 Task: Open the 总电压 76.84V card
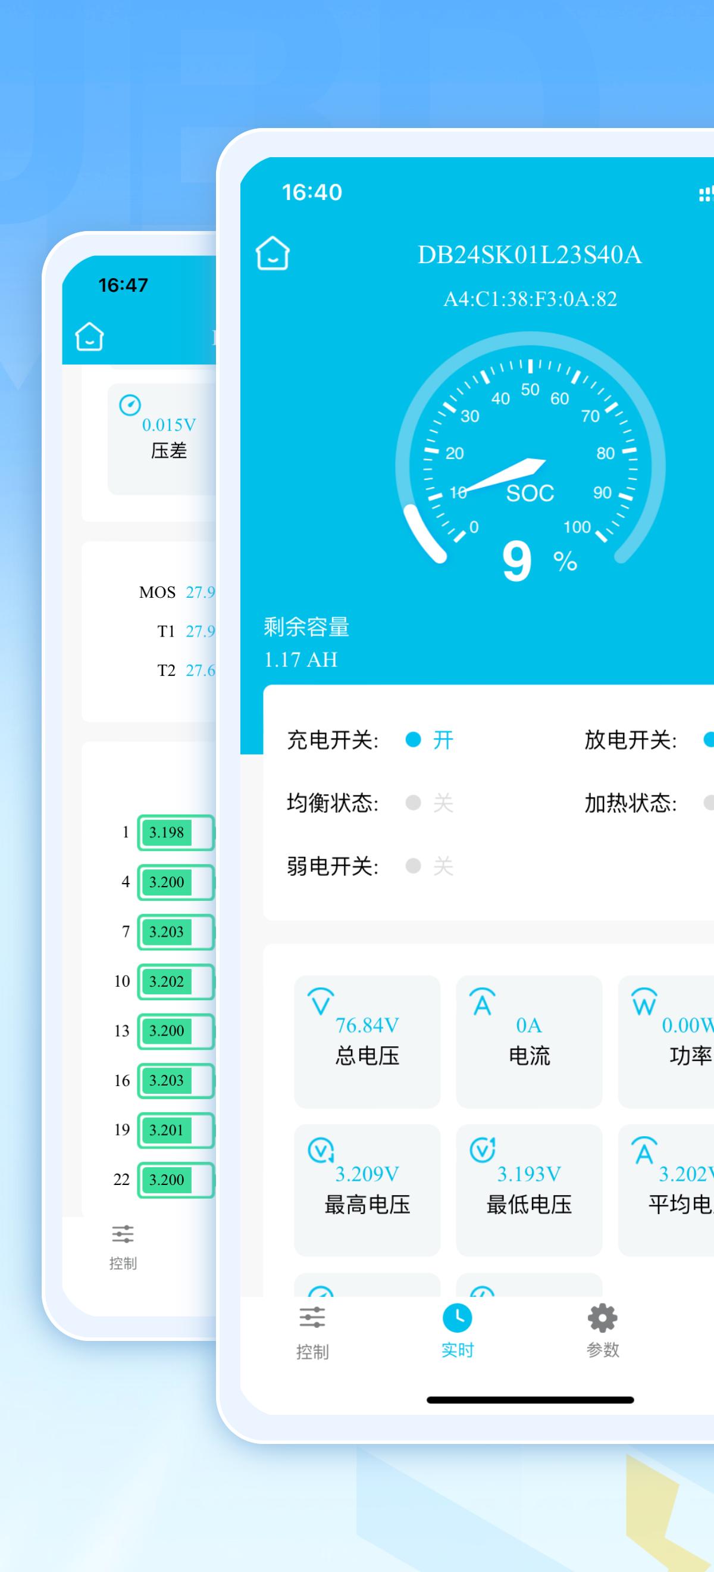(367, 1041)
